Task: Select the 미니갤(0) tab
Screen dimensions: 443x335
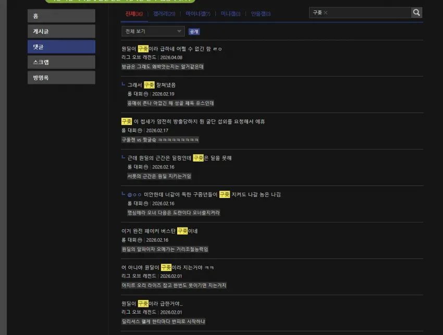Action: (x=230, y=14)
